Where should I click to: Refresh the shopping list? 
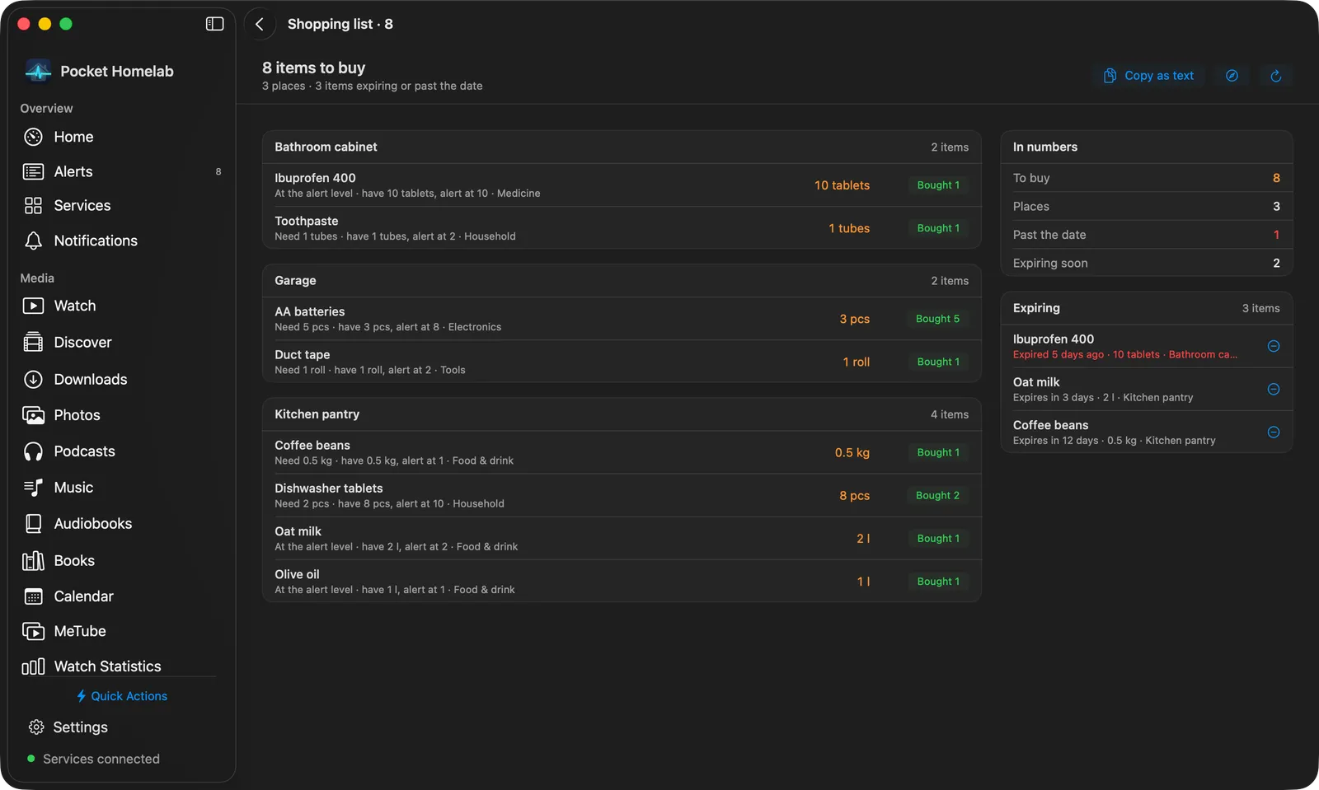(x=1275, y=76)
